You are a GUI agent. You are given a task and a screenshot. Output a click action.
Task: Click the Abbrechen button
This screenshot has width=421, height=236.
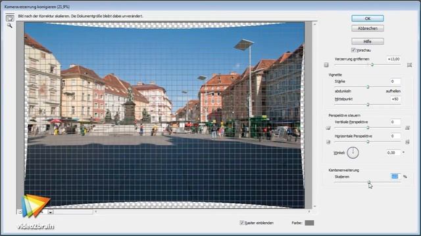click(x=368, y=28)
